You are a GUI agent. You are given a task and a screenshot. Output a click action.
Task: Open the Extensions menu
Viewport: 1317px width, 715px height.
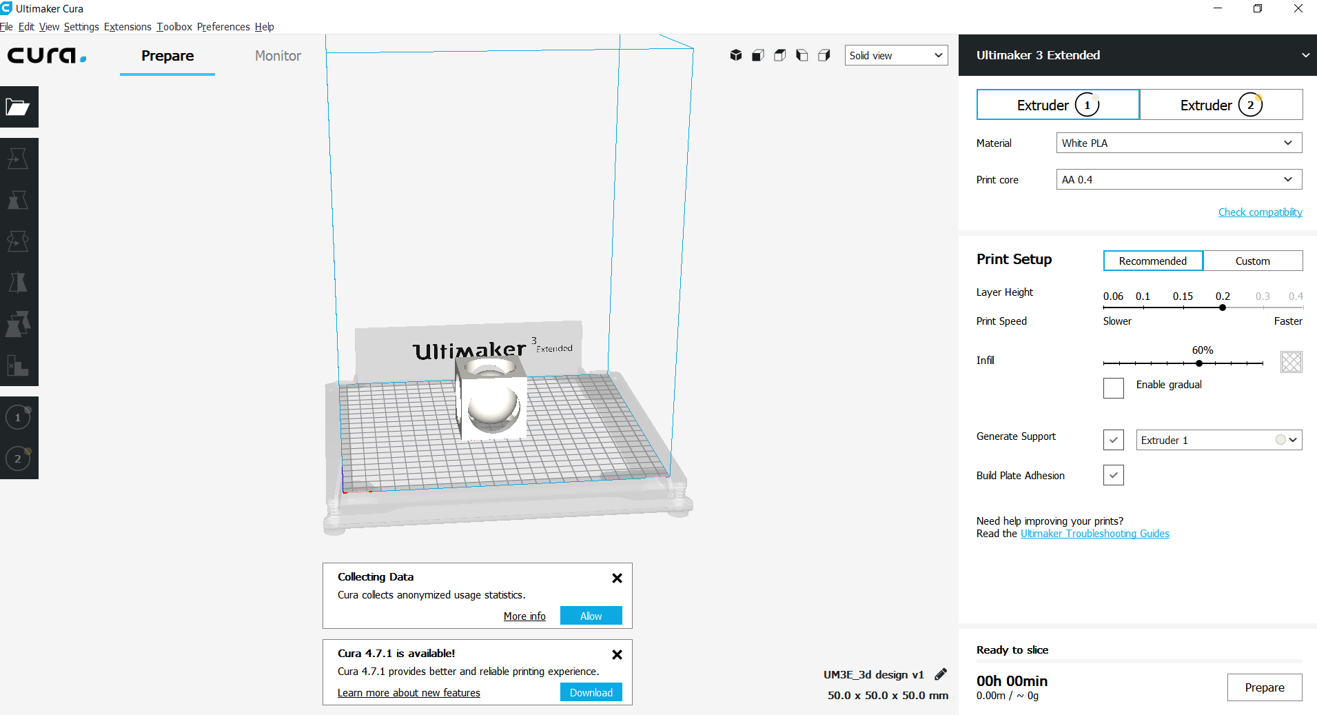point(127,27)
